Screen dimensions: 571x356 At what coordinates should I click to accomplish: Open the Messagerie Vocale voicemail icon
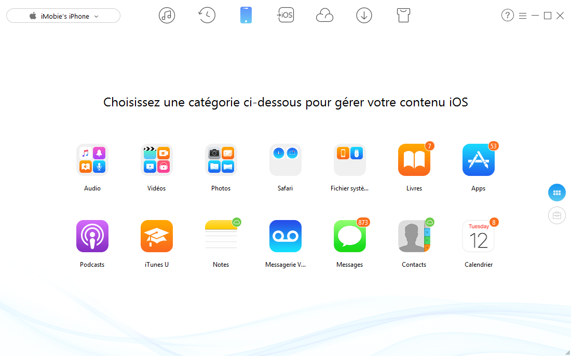(x=285, y=236)
